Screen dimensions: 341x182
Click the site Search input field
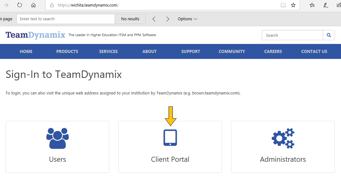pos(292,35)
